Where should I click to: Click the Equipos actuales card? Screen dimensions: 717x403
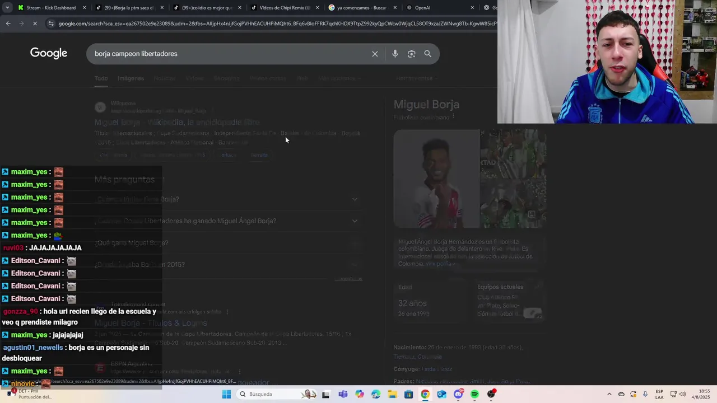tap(509, 301)
